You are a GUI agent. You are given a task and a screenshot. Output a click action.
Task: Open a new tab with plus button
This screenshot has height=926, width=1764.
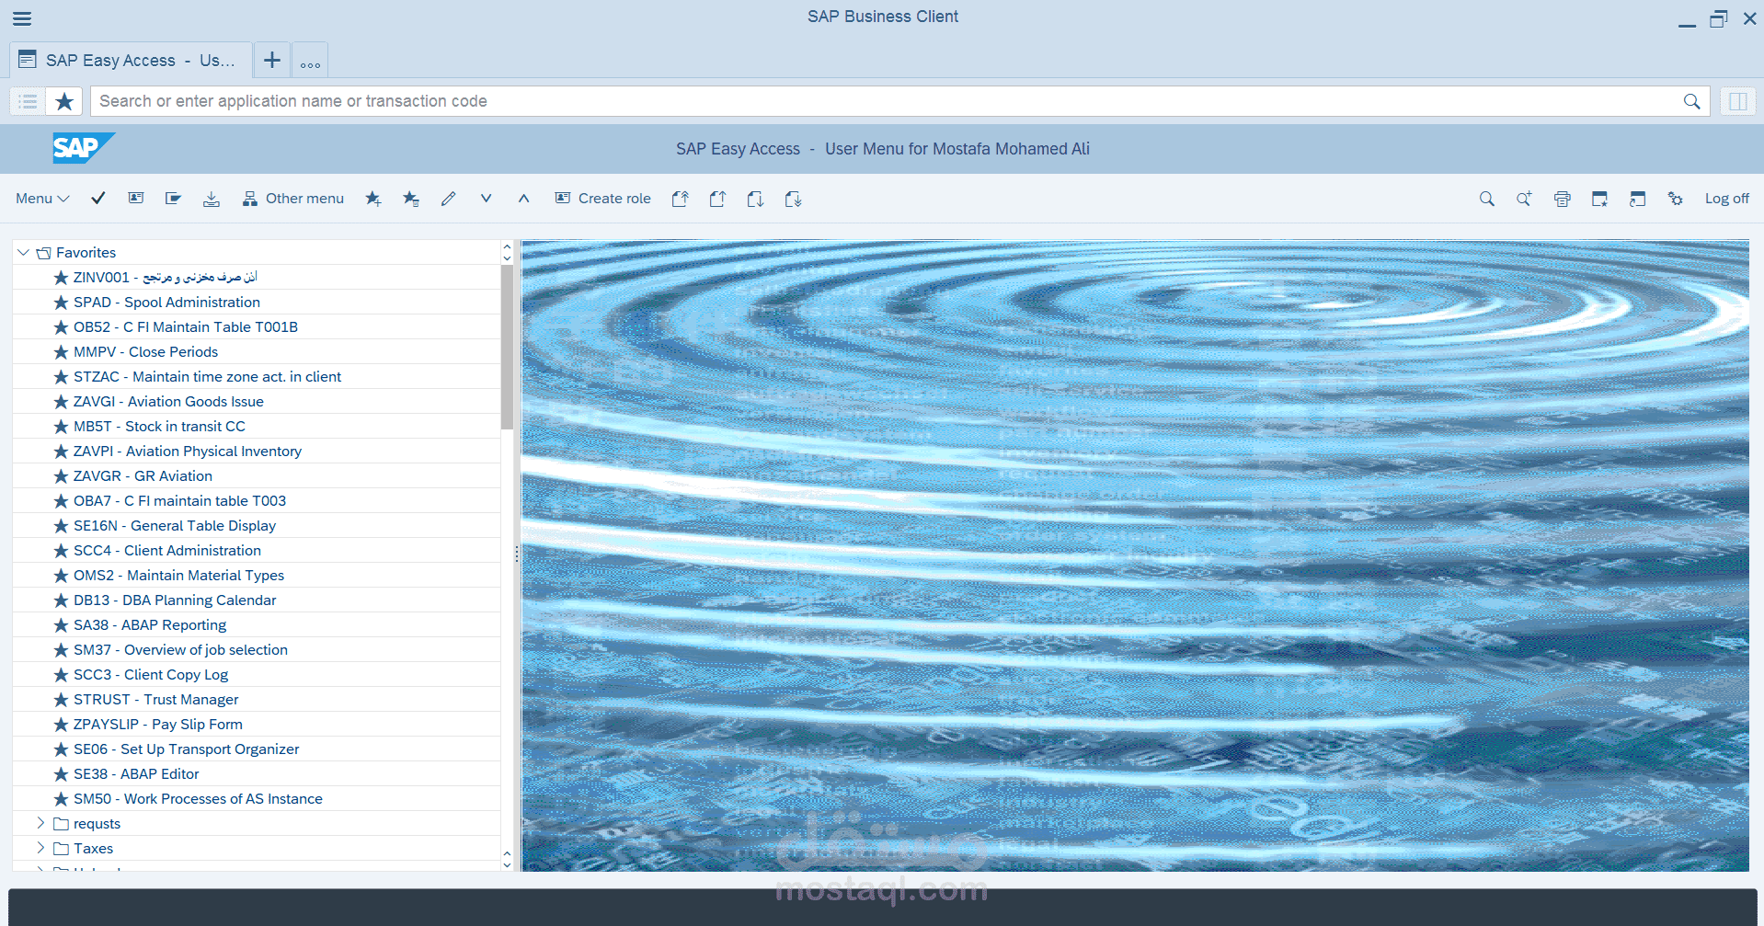point(272,61)
